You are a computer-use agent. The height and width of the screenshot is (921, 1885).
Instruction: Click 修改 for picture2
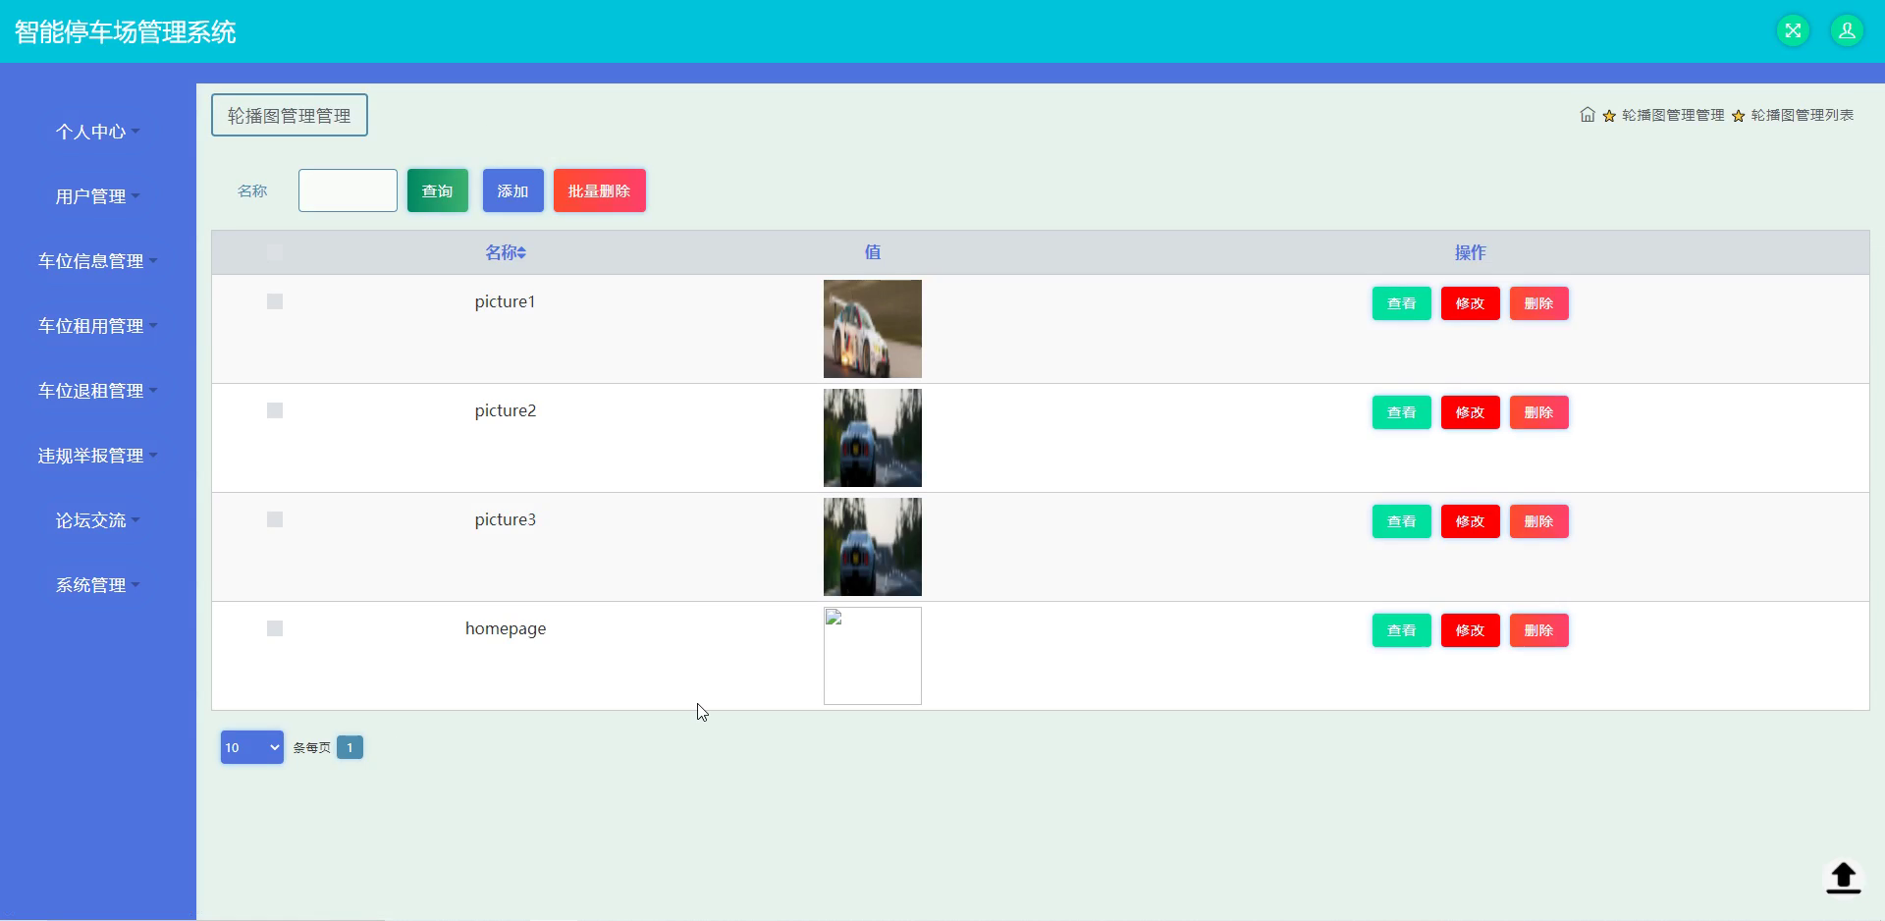point(1471,412)
